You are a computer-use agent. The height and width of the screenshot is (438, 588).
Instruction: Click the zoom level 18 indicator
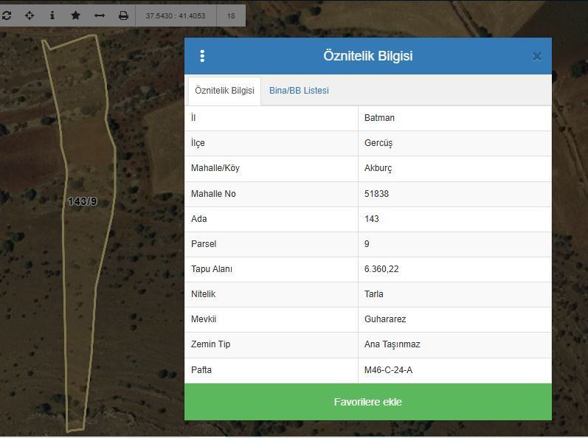click(231, 15)
